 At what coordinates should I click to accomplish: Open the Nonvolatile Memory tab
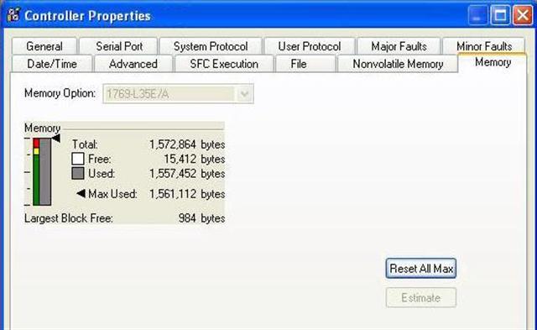398,64
